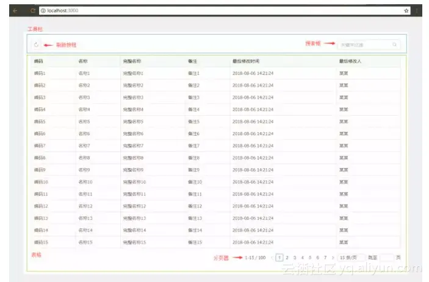Select page 5 in the pager
Screen dimensions: 429x282
[310, 258]
